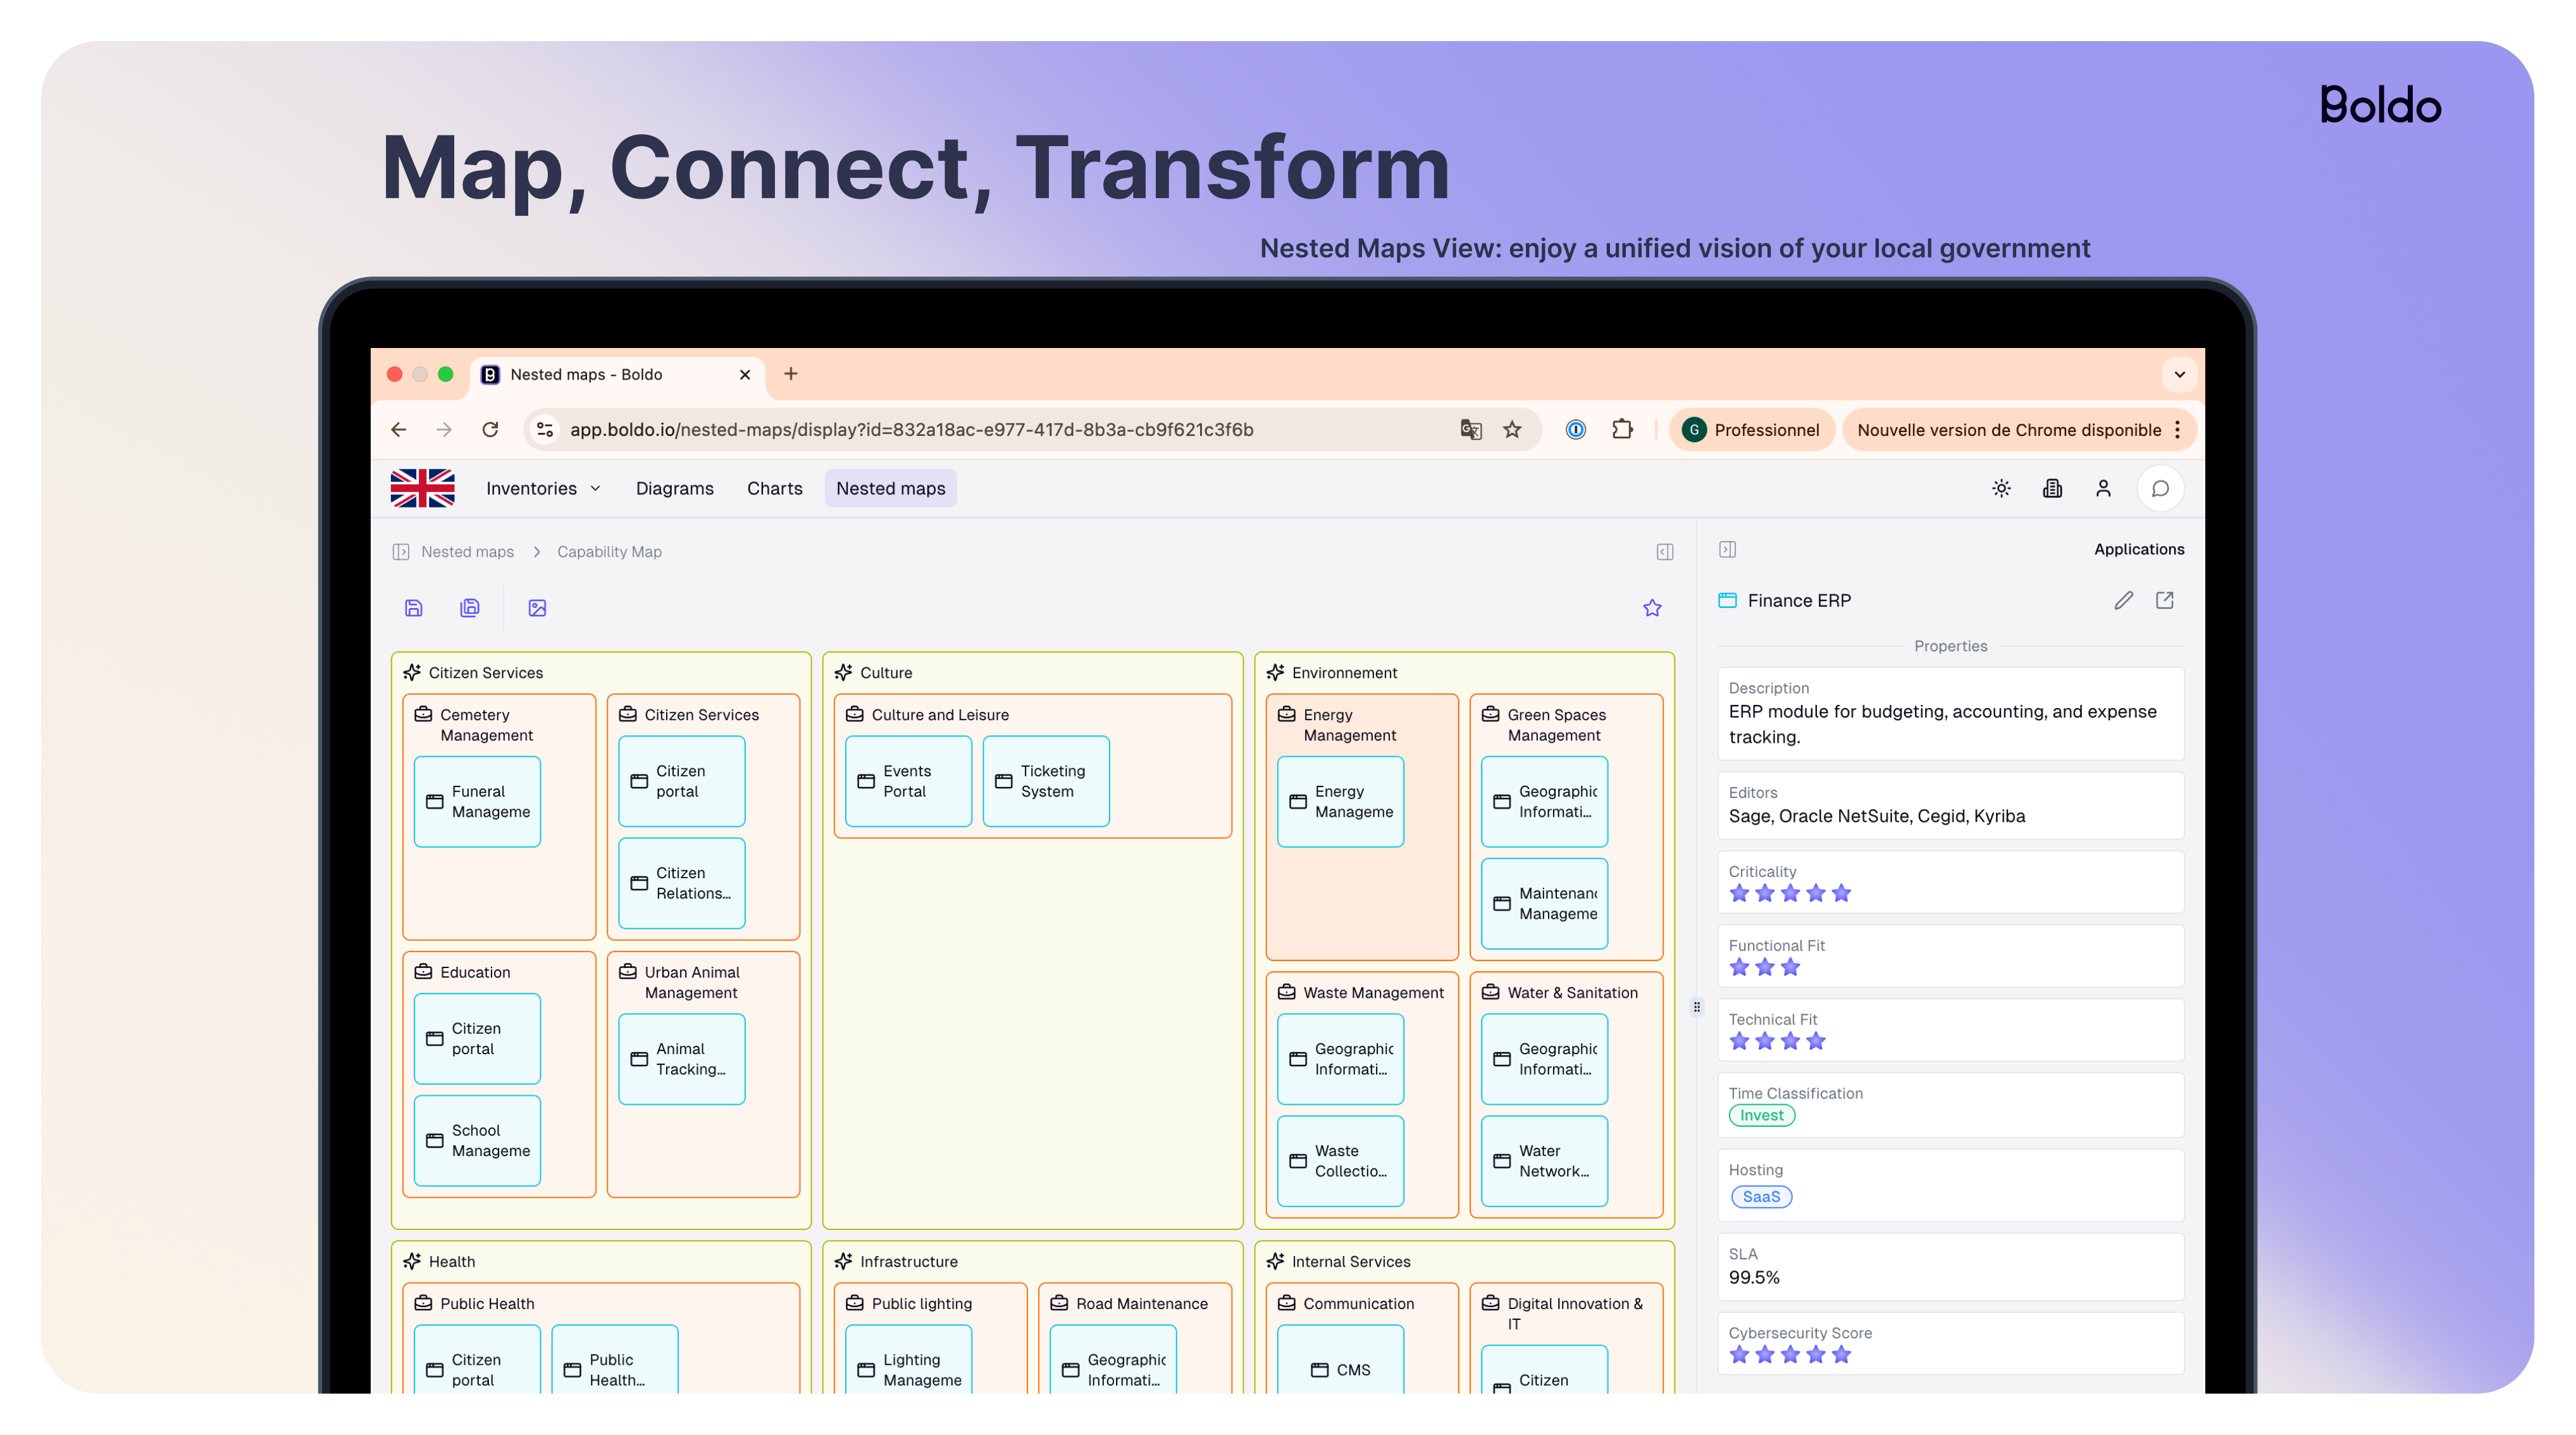This screenshot has height=1435, width=2576.
Task: Click the organization building icon
Action: pos(2052,488)
